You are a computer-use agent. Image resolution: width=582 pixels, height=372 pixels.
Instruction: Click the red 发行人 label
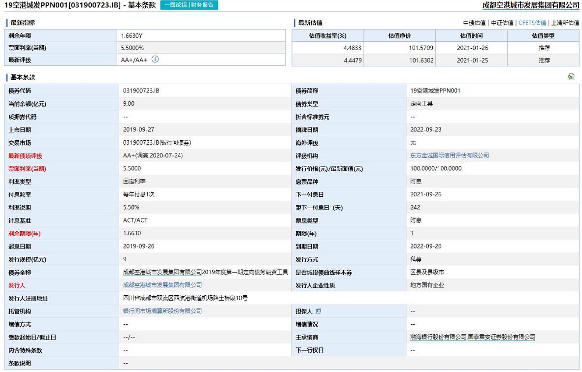click(17, 285)
